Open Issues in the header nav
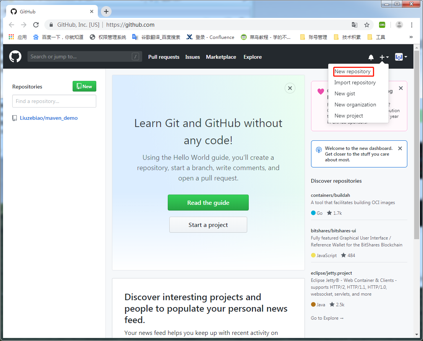423x341 pixels. point(192,57)
